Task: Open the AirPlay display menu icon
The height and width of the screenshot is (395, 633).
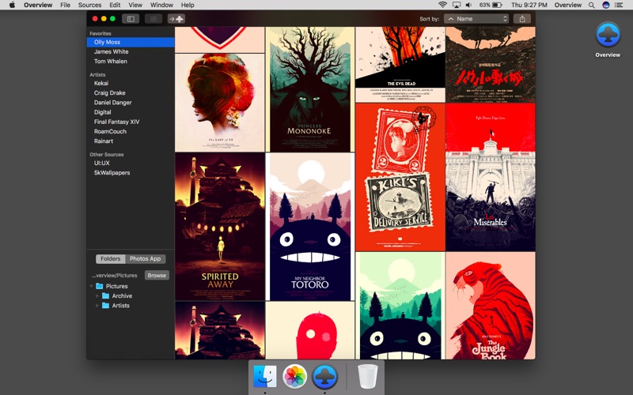Action: (457, 5)
